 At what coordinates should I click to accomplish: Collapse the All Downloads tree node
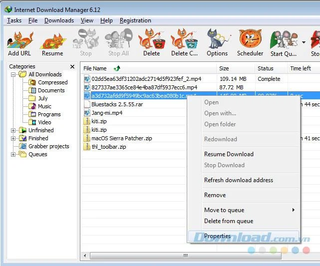click(x=13, y=74)
